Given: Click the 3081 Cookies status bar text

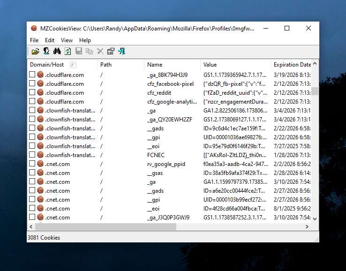Looking at the screenshot, I should coord(44,237).
